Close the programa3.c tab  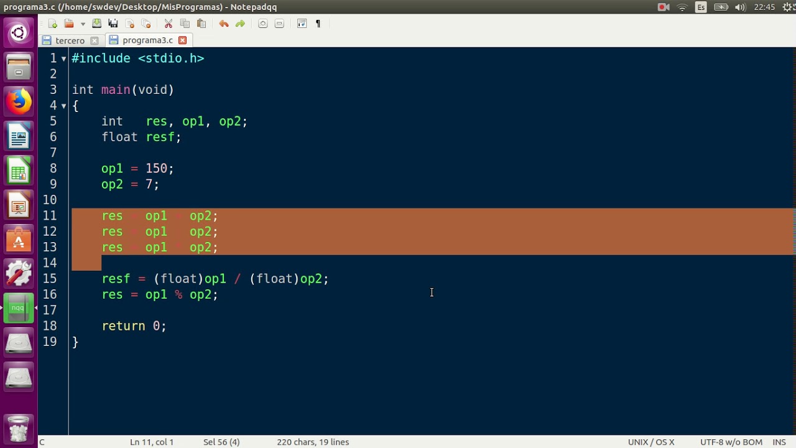click(x=182, y=40)
